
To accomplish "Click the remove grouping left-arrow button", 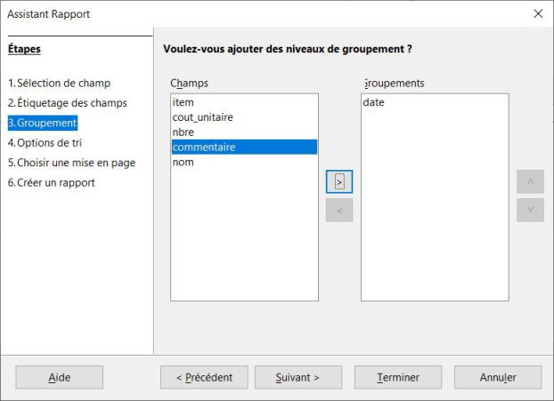I will point(339,211).
